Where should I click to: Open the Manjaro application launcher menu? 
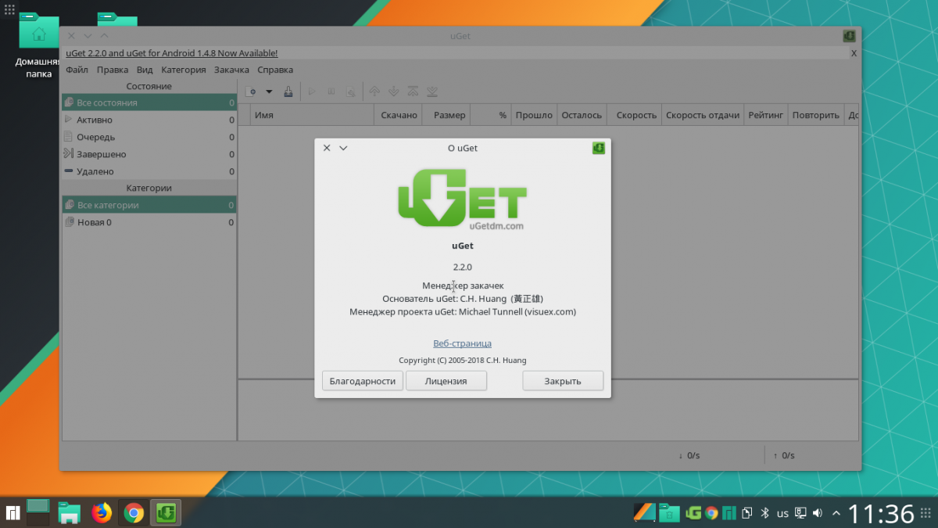13,513
